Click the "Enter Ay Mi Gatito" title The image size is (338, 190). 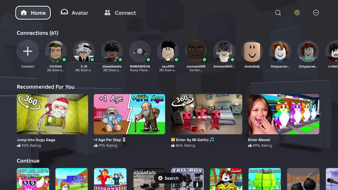click(x=192, y=140)
